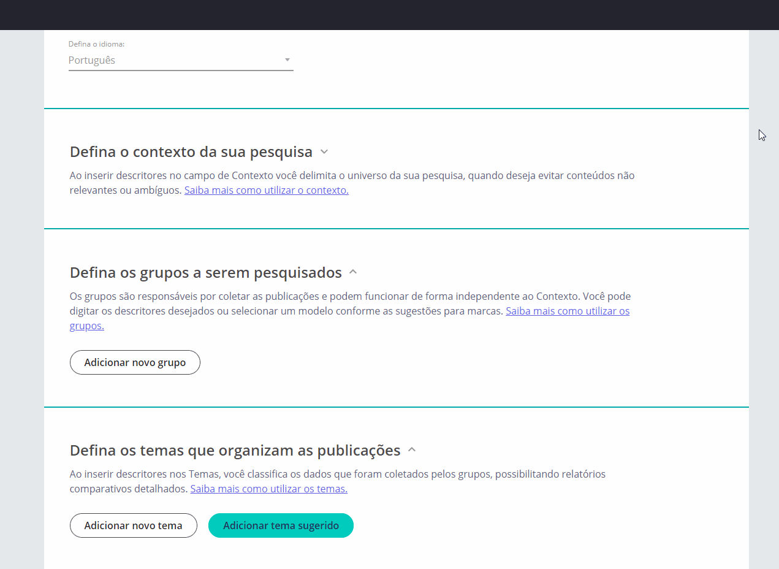
Task: Expand the context section using its chevron
Action: [x=324, y=151]
